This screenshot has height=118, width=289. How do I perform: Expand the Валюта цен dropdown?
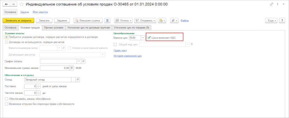143,38
